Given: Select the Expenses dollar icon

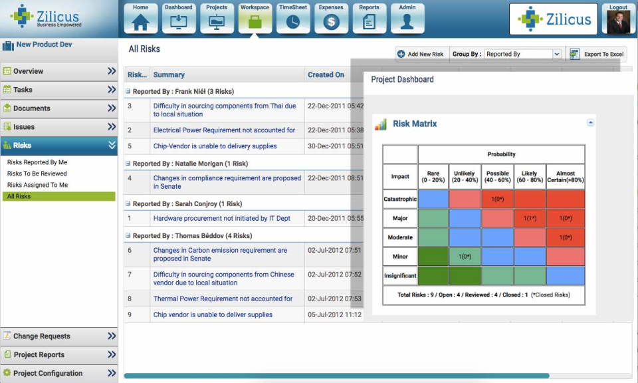Looking at the screenshot, I should coord(331,22).
